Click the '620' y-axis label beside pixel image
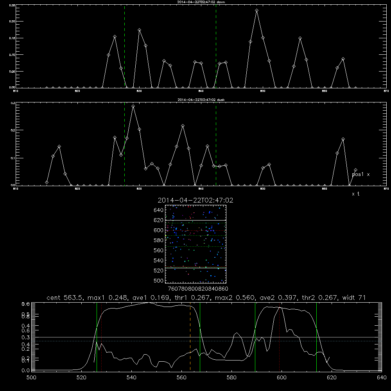The image size is (391, 391). point(159,220)
